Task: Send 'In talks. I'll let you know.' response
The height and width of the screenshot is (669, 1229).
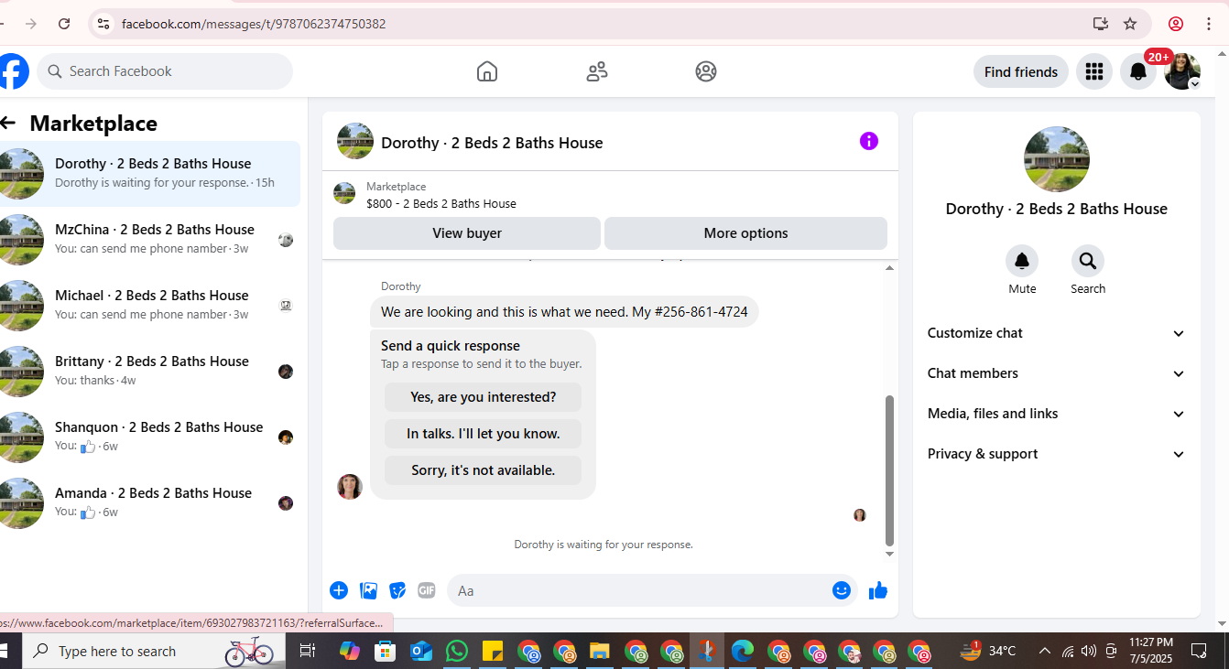Action: (483, 434)
